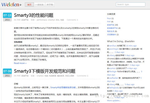The image size is (150, 103).
Task: Open Comments: 1 of Smarty3的性能问题 post
Action: (x=72, y=20)
